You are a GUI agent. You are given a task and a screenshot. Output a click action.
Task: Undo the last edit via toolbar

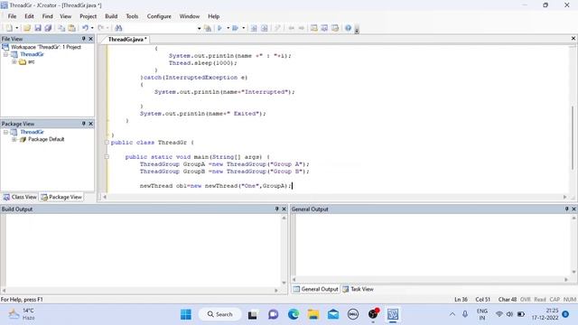pyautogui.click(x=85, y=28)
